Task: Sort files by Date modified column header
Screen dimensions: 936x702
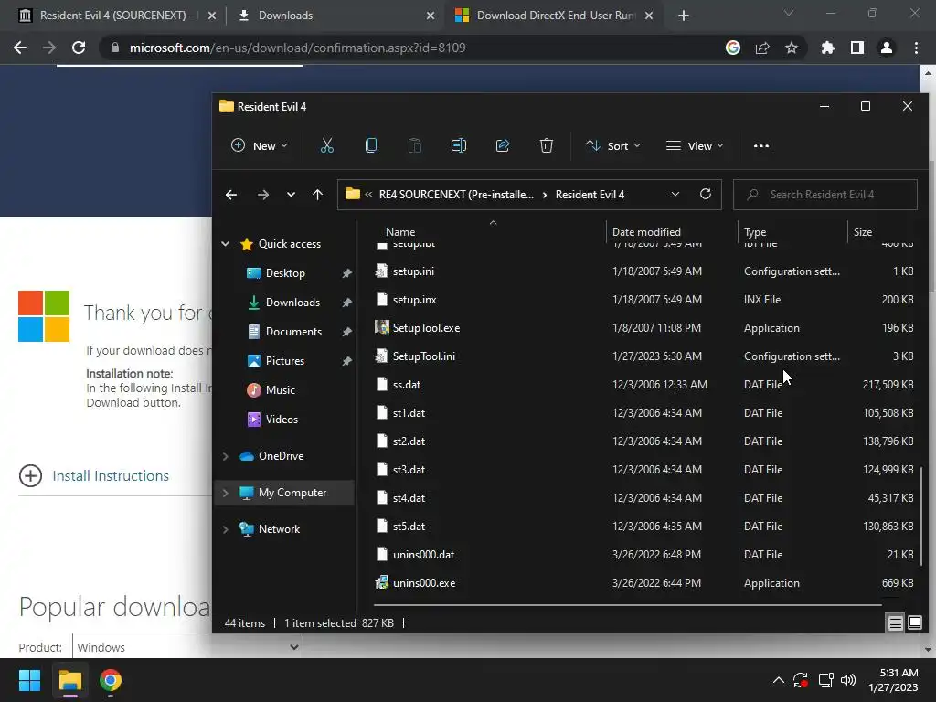Action: click(646, 231)
